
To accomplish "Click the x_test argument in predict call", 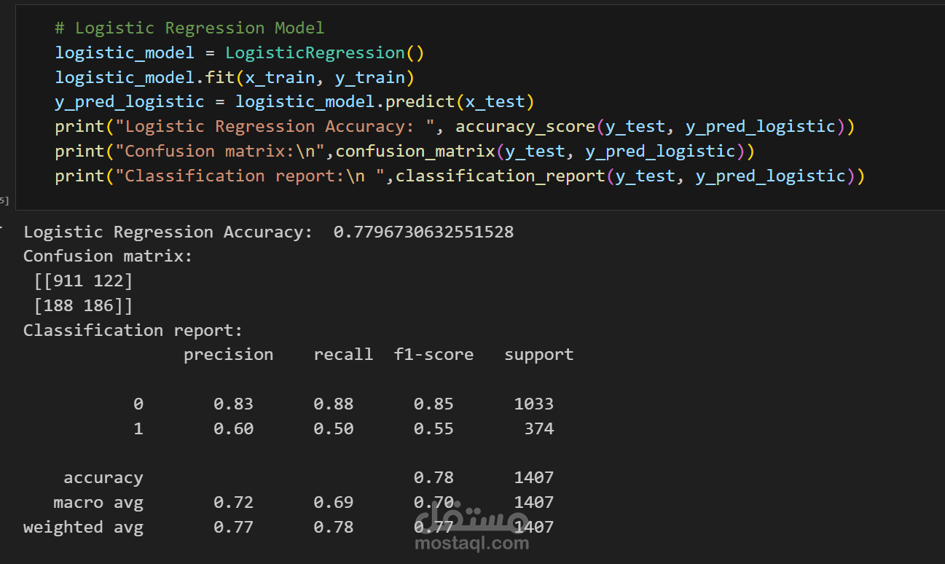I will tap(495, 102).
